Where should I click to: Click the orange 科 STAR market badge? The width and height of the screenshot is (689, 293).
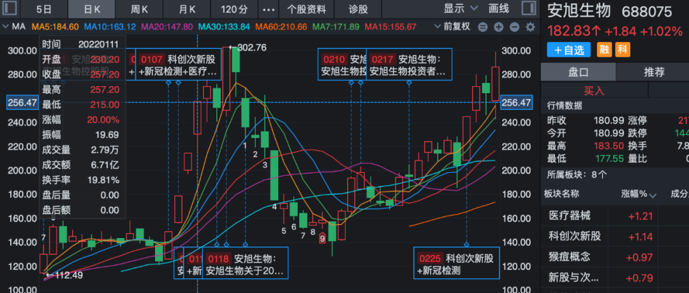click(x=622, y=50)
